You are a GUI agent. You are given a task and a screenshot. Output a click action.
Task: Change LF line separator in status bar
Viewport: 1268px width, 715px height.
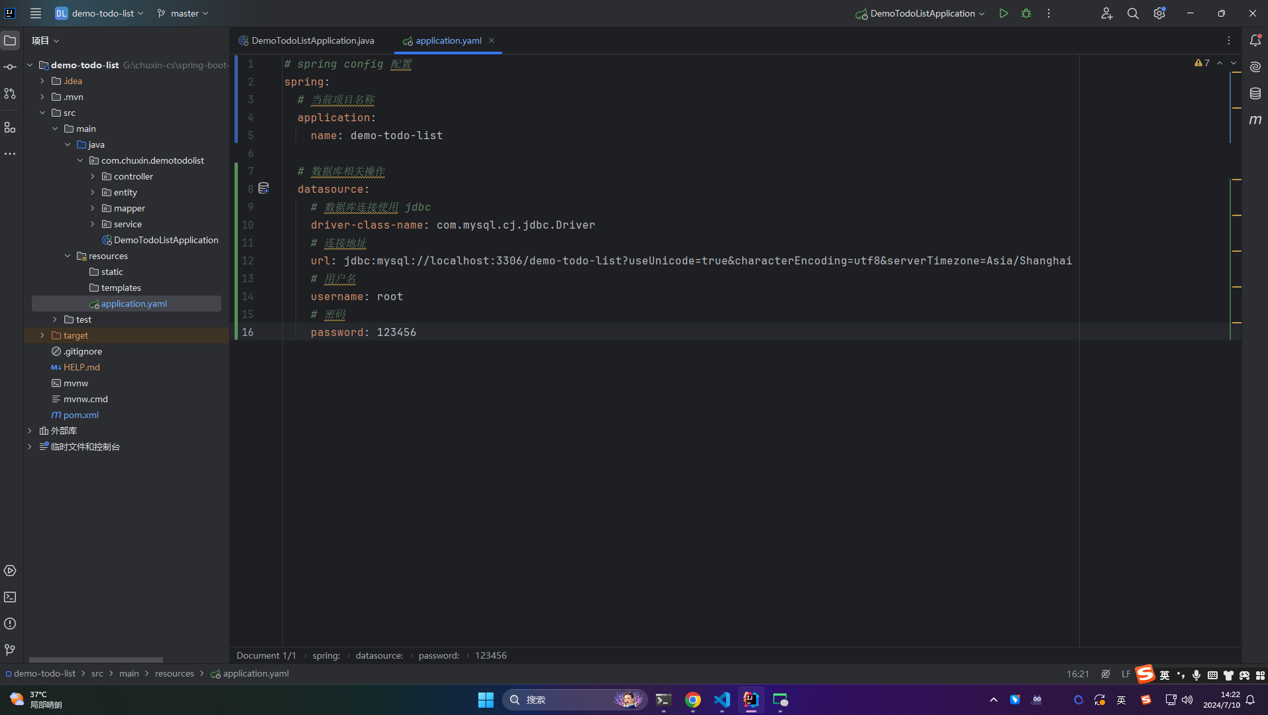(x=1126, y=674)
